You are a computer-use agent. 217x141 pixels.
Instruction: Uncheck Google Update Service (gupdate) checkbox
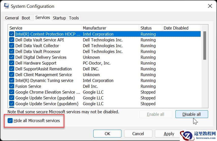[x=12, y=98]
